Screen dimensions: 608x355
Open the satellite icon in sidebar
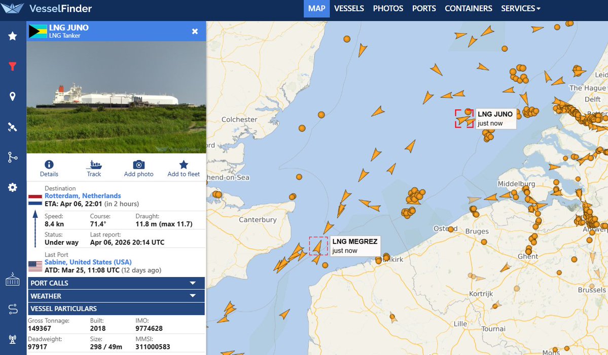(x=12, y=127)
